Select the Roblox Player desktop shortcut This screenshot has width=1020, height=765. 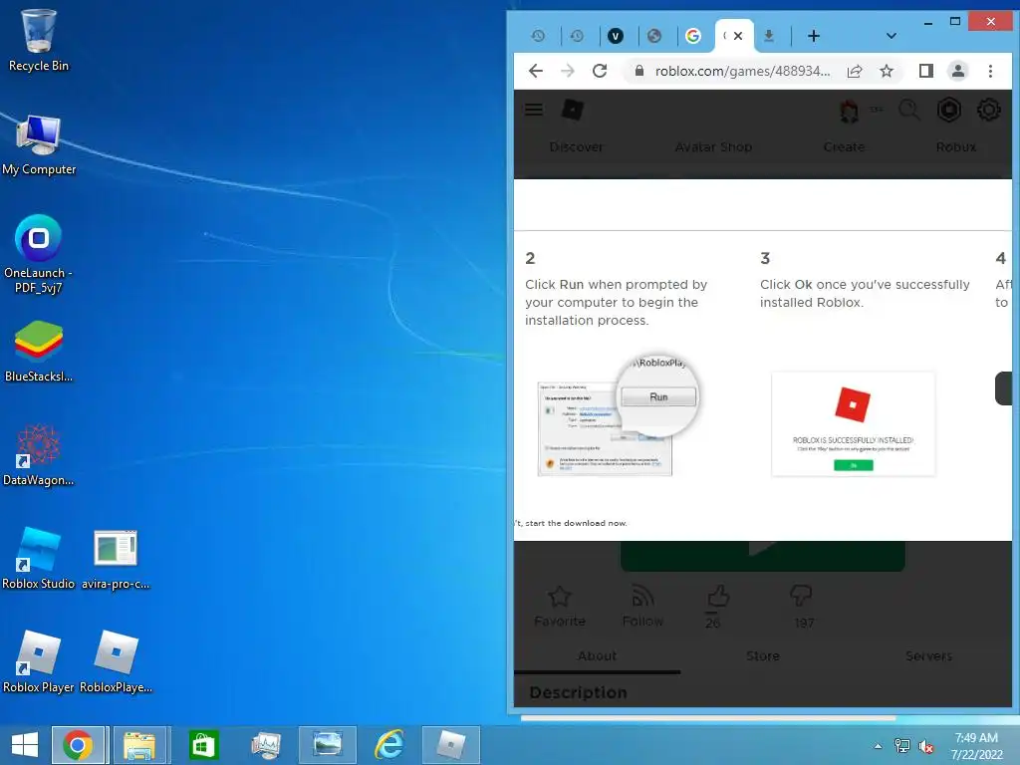pyautogui.click(x=39, y=661)
